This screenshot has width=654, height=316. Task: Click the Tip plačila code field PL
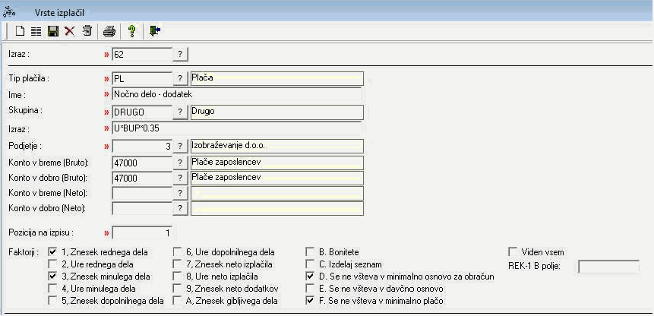pyautogui.click(x=142, y=78)
